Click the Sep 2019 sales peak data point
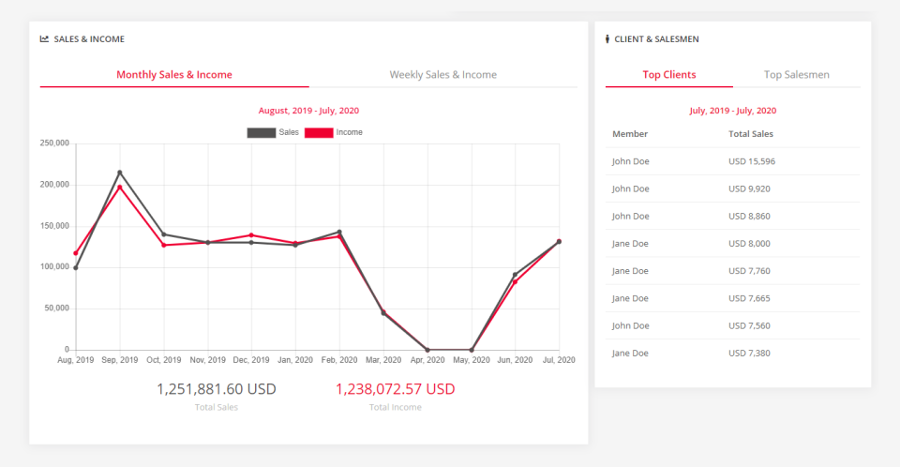The image size is (900, 467). pyautogui.click(x=119, y=173)
